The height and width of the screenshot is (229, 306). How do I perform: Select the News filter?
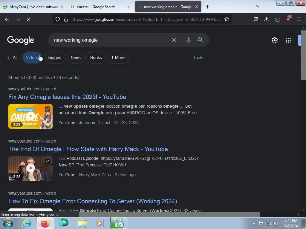point(76,58)
